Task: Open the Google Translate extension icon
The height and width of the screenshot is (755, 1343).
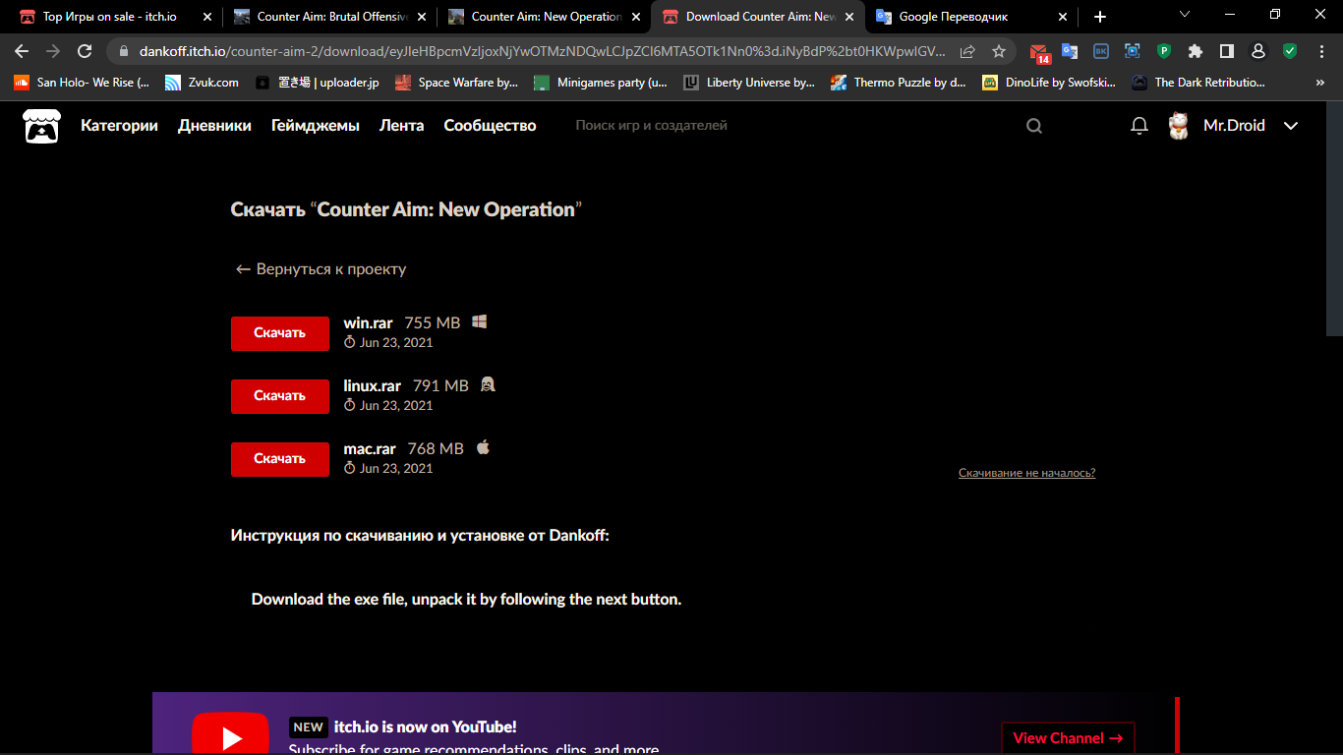Action: point(1070,51)
